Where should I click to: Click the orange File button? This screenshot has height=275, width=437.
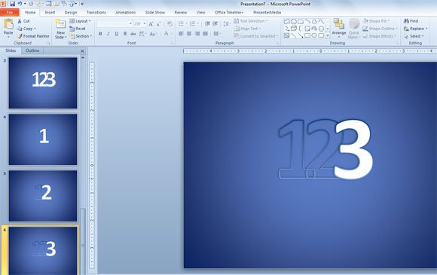point(10,12)
